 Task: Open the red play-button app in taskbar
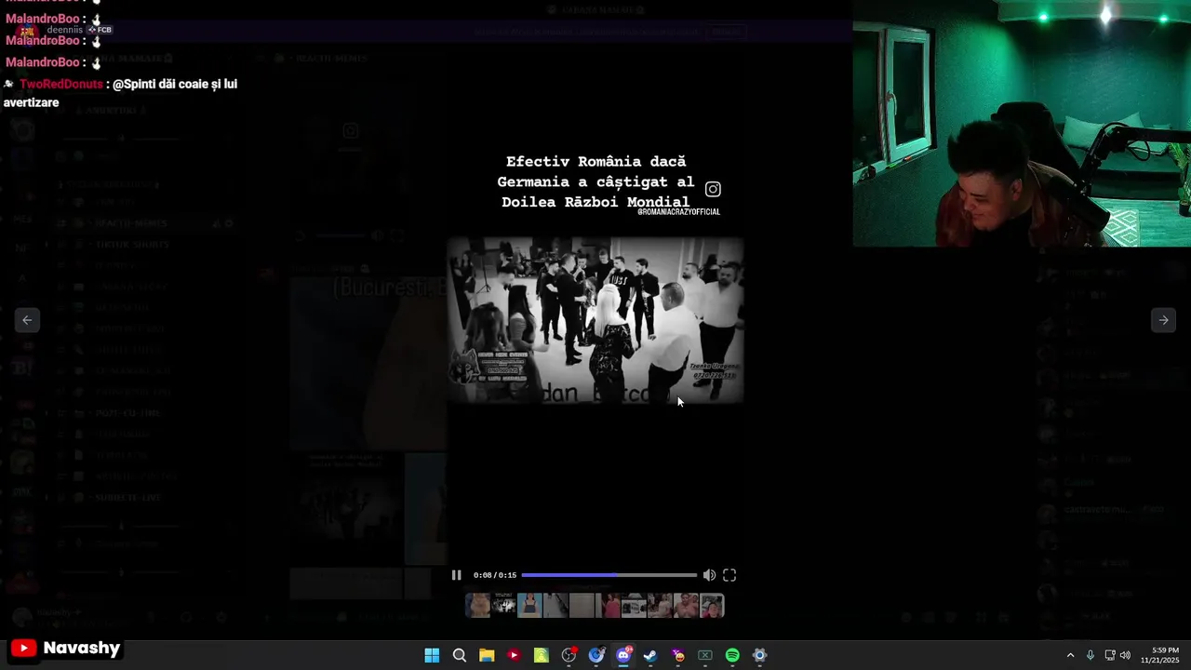(x=514, y=655)
